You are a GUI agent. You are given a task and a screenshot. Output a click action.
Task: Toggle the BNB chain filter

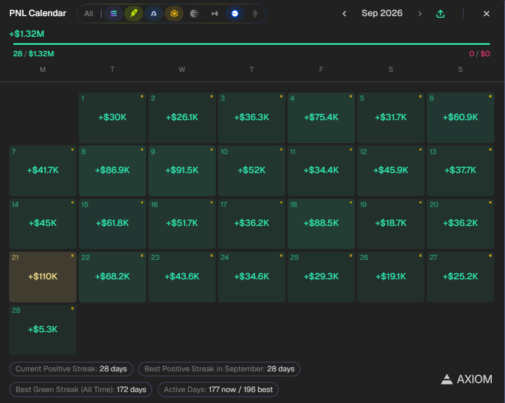tap(174, 14)
